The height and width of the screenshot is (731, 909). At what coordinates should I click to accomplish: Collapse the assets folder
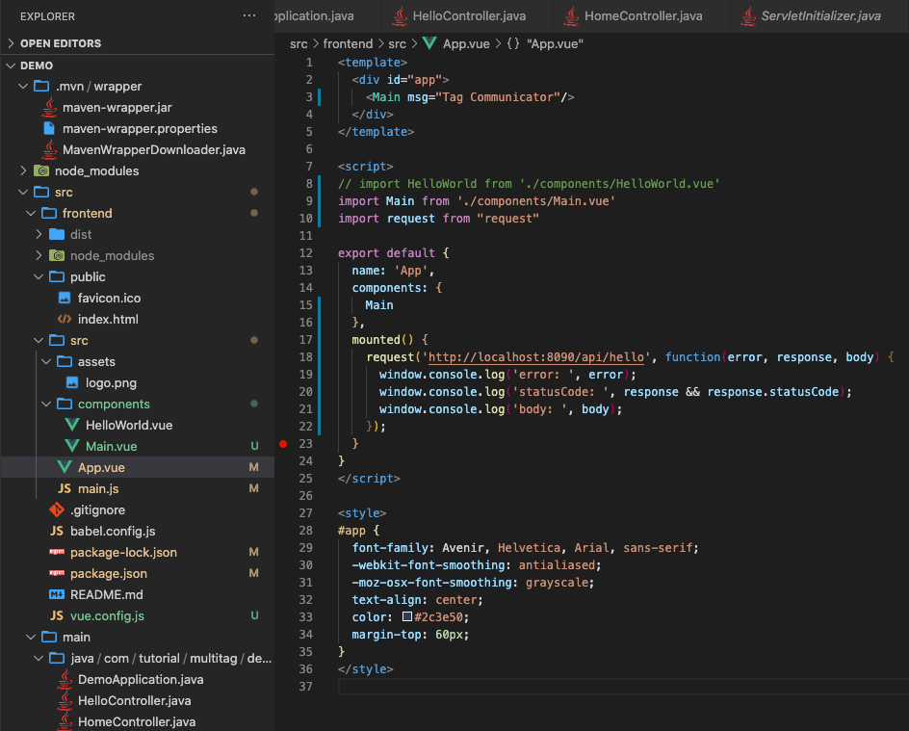46,362
